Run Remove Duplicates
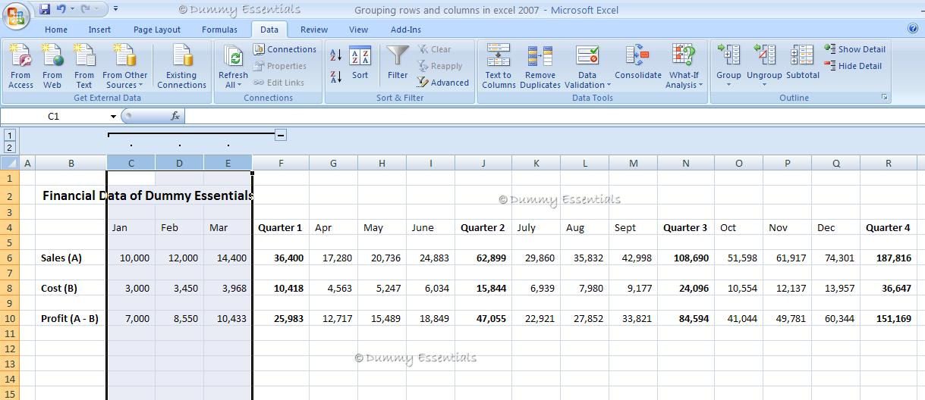 click(540, 66)
